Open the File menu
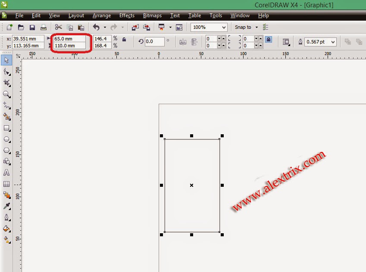This screenshot has height=272, width=366. tap(19, 15)
